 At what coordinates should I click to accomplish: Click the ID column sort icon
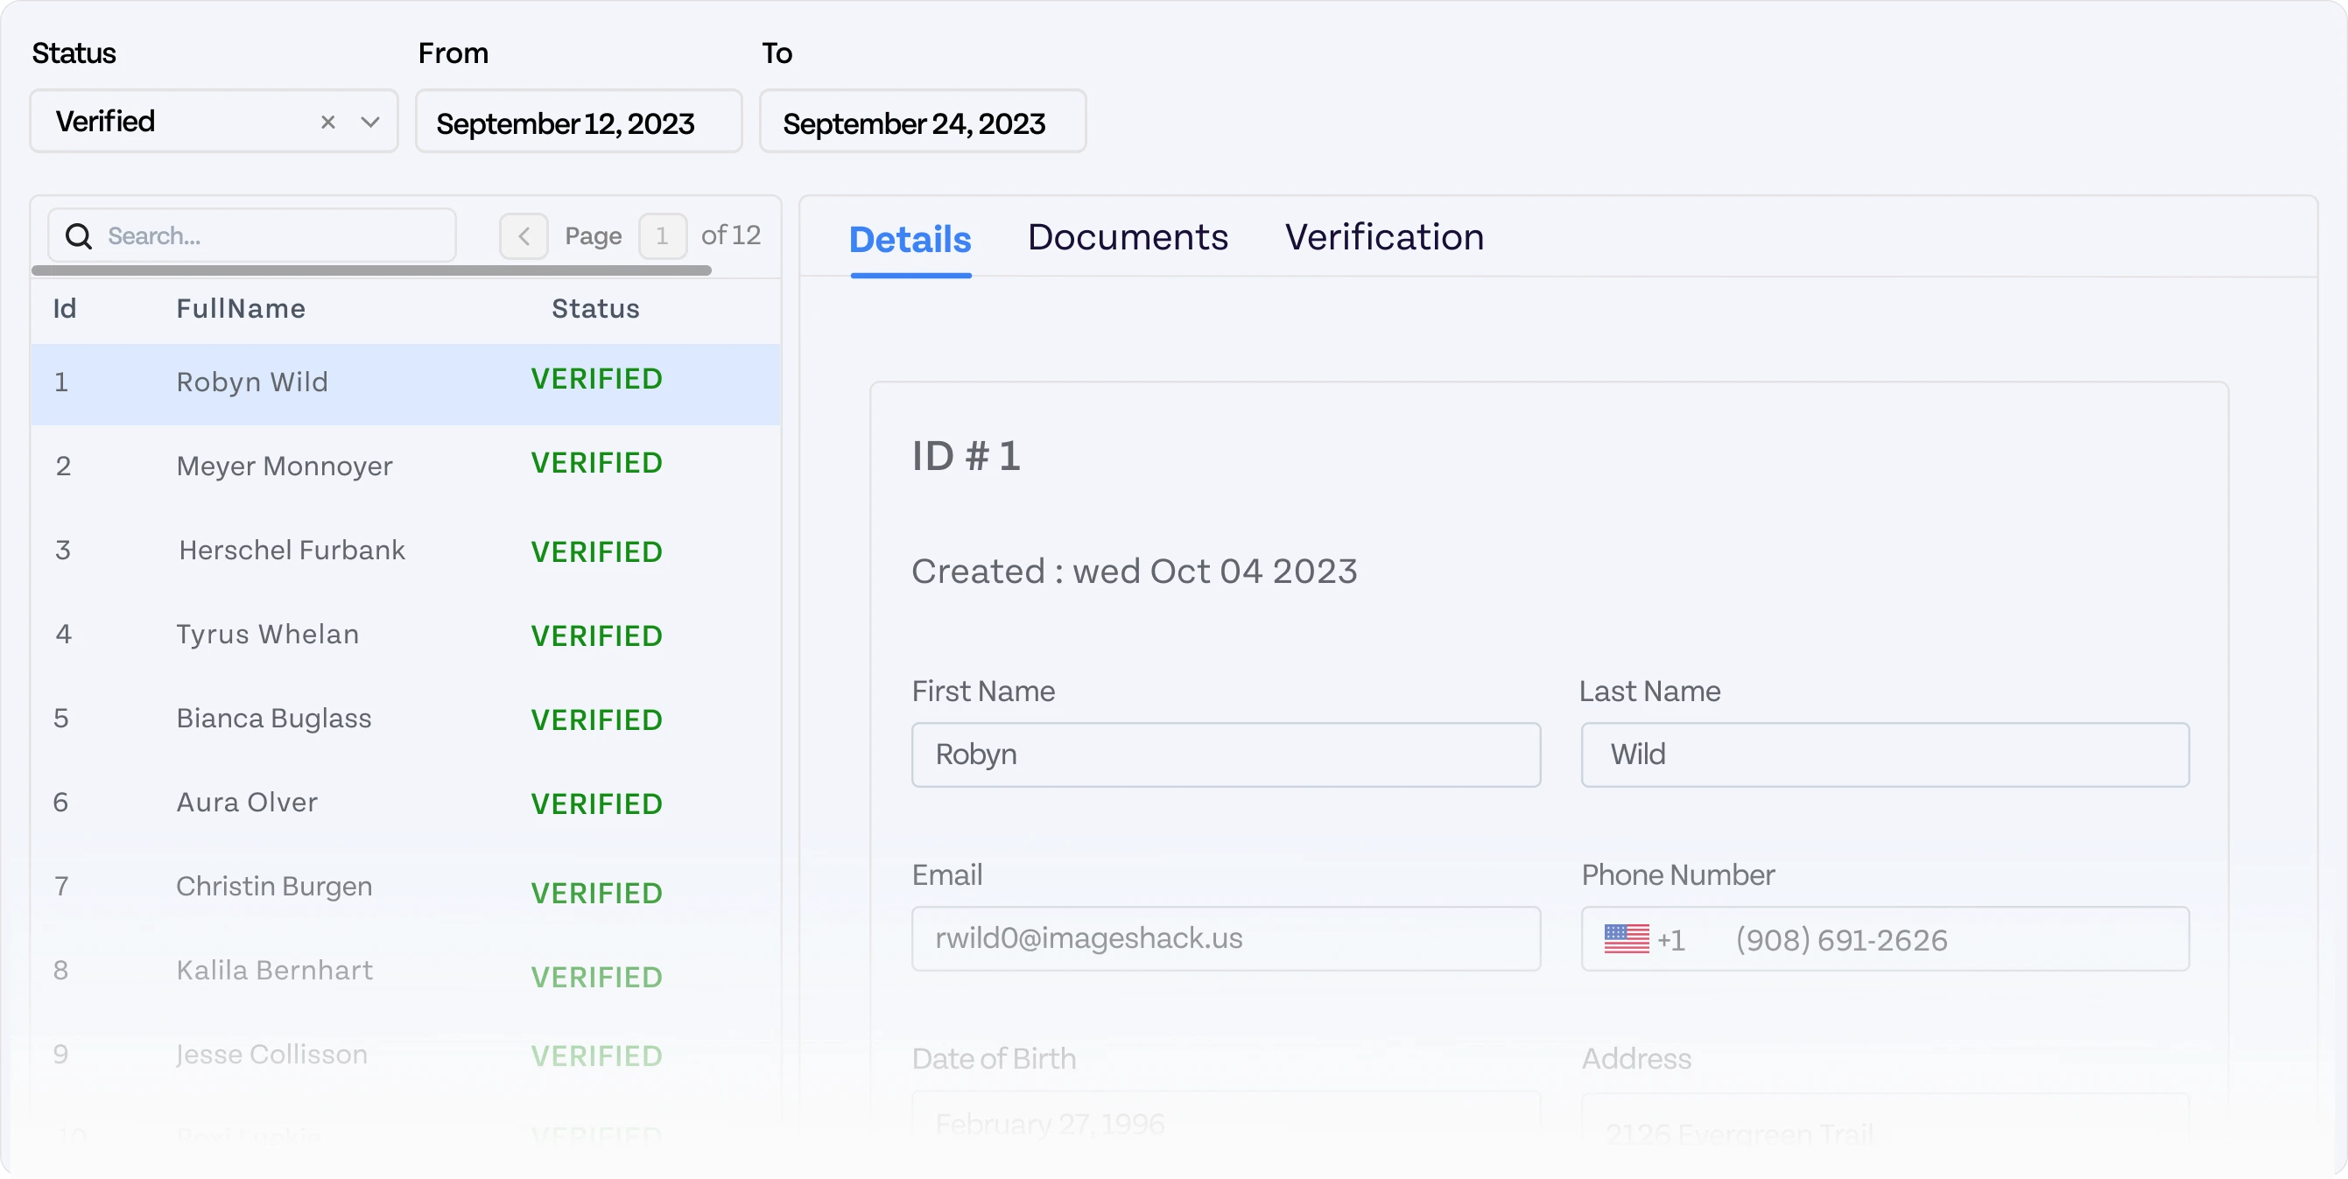click(63, 308)
